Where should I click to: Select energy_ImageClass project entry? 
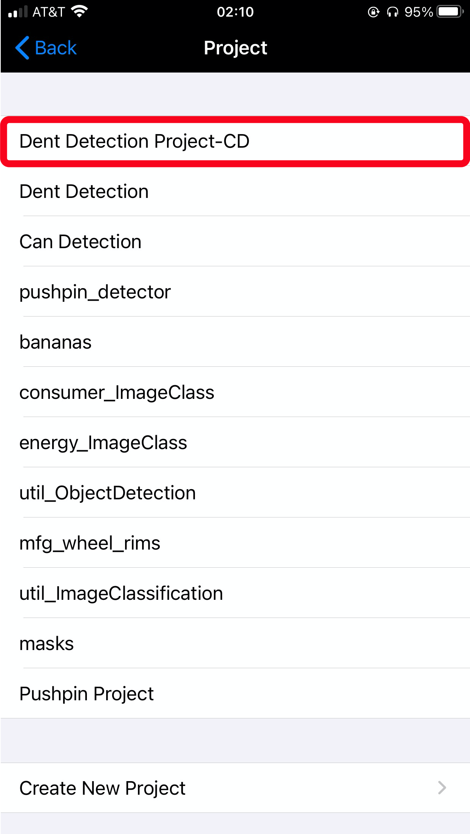(x=235, y=442)
